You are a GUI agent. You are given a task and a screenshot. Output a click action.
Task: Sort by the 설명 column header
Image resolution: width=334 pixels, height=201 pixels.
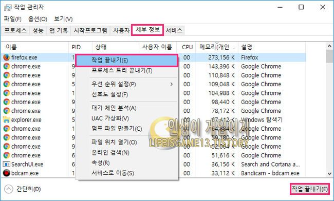tap(272, 47)
